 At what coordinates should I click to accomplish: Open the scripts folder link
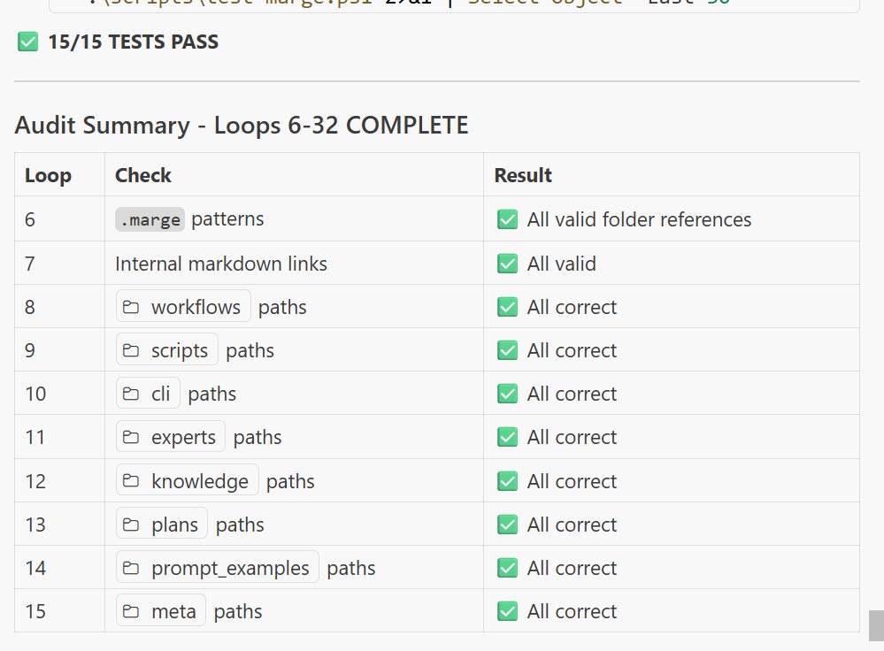(x=167, y=350)
